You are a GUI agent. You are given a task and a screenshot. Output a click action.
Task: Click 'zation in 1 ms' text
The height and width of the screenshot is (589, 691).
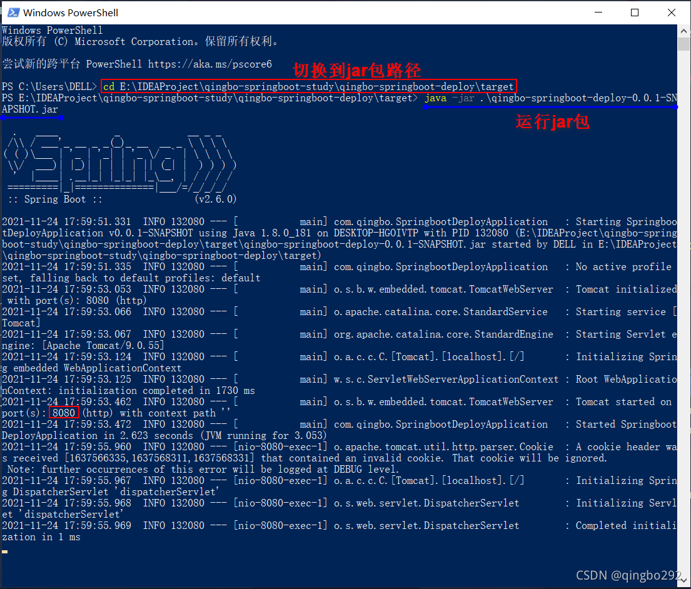pos(41,537)
